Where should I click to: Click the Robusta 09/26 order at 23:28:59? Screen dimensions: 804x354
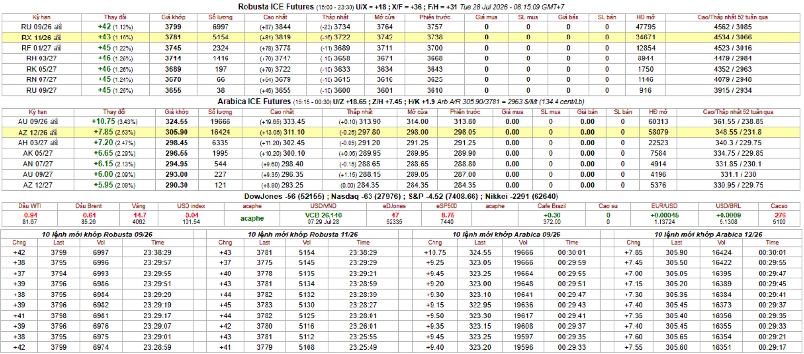click(97, 347)
